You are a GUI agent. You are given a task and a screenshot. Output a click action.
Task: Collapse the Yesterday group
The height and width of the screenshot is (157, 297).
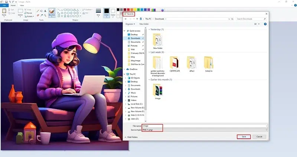click(x=149, y=29)
